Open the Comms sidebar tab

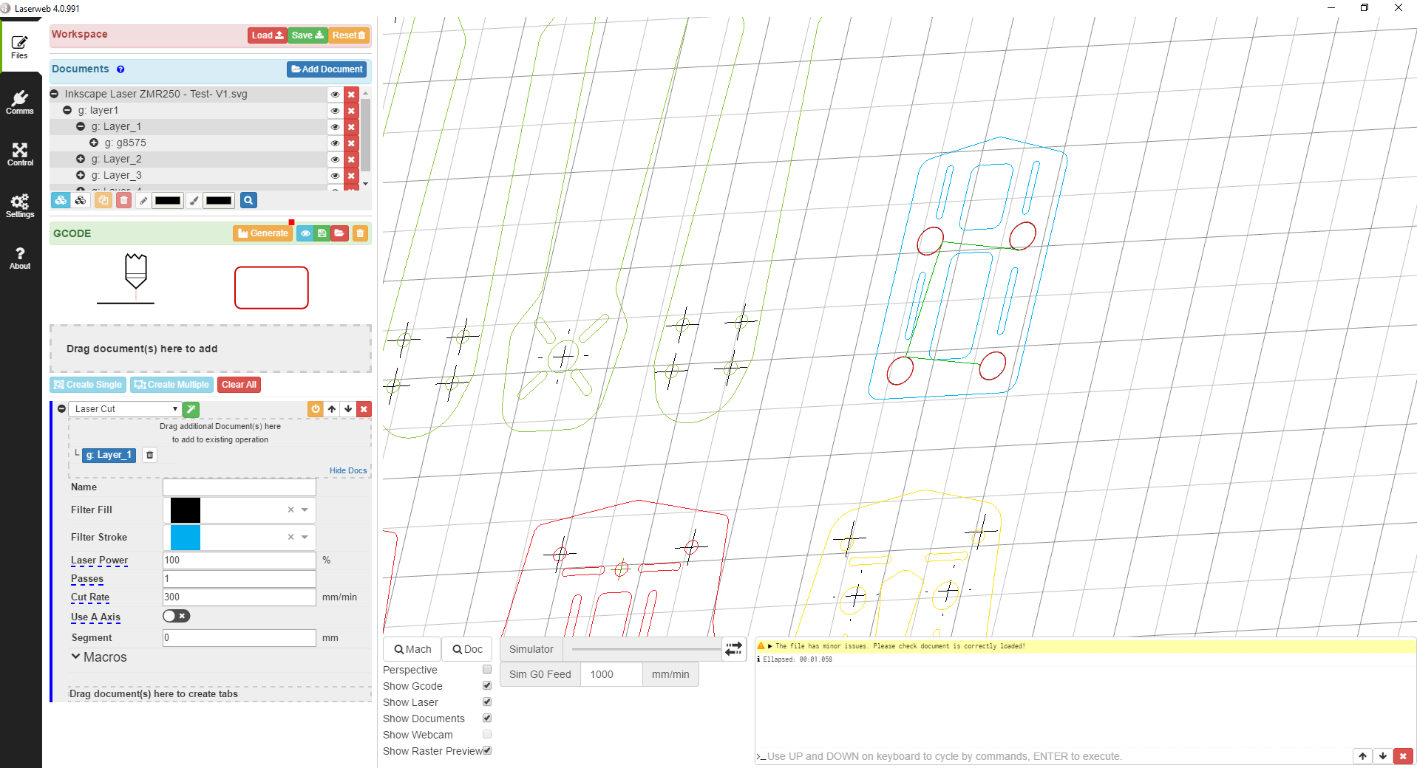[x=20, y=102]
